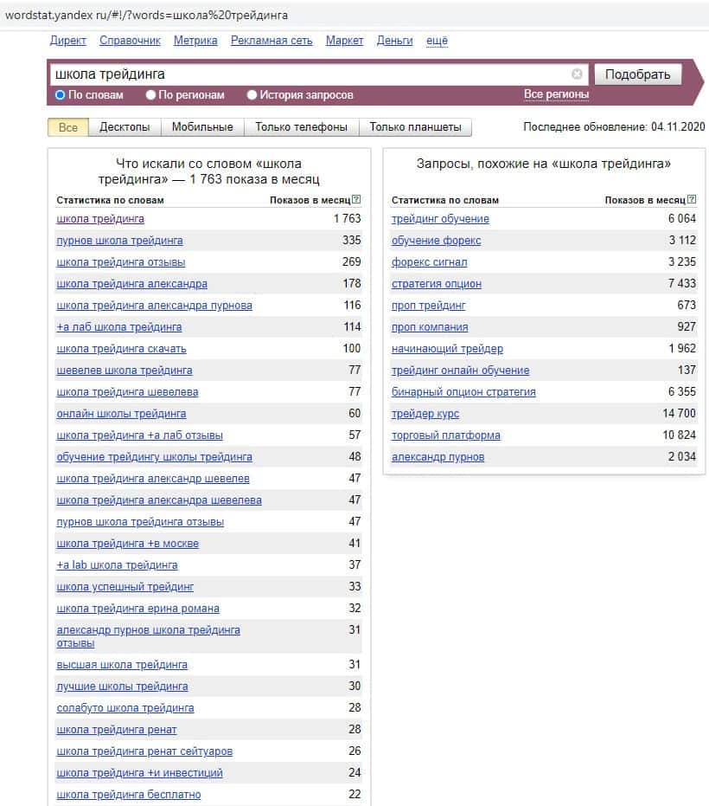Open the 'Все регионы' region selector

tap(556, 94)
